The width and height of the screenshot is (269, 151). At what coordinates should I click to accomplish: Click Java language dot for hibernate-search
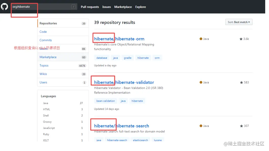pos(201,126)
